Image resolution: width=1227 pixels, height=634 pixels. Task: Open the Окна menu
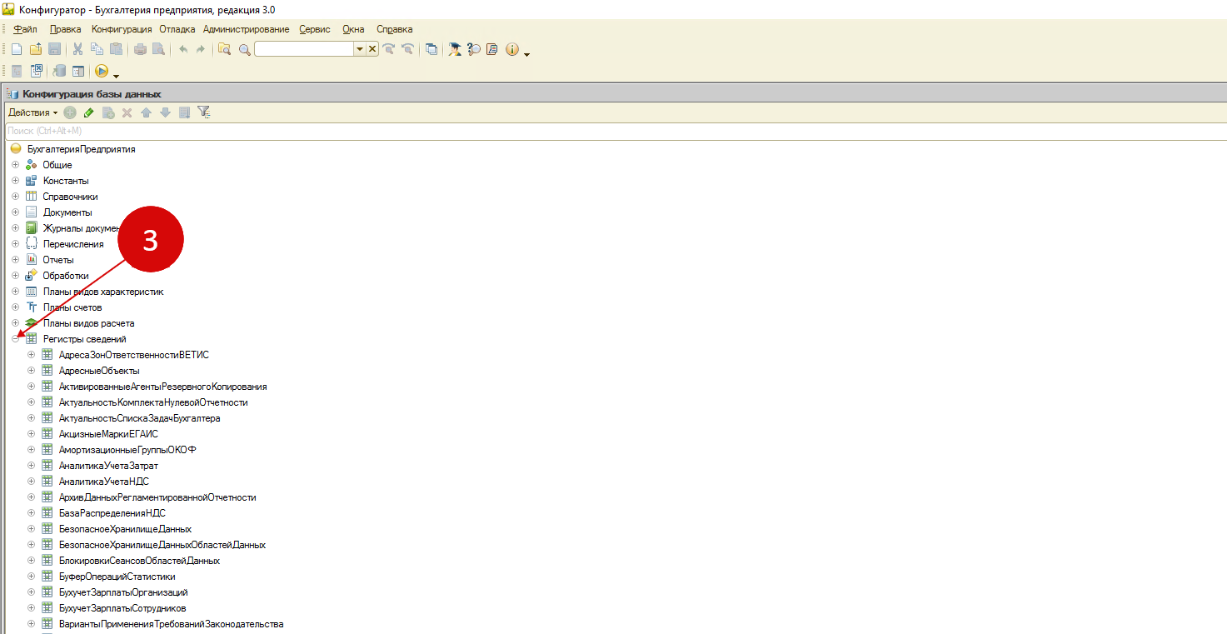click(353, 29)
